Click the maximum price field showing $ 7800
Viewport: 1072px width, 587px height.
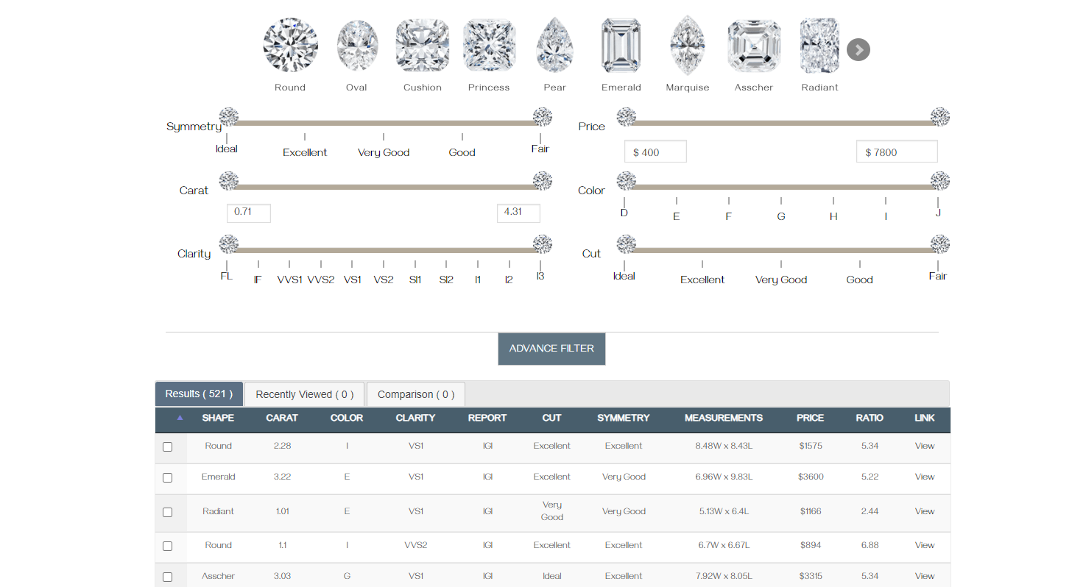pos(896,152)
